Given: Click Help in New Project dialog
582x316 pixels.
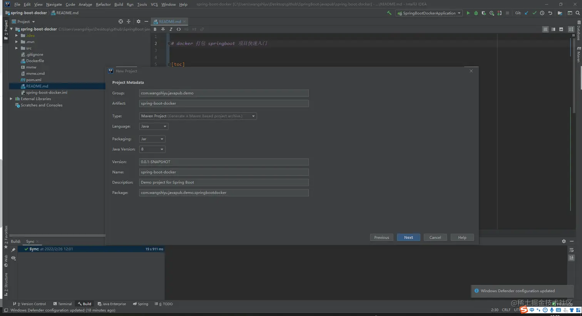Looking at the screenshot, I should pyautogui.click(x=462, y=238).
